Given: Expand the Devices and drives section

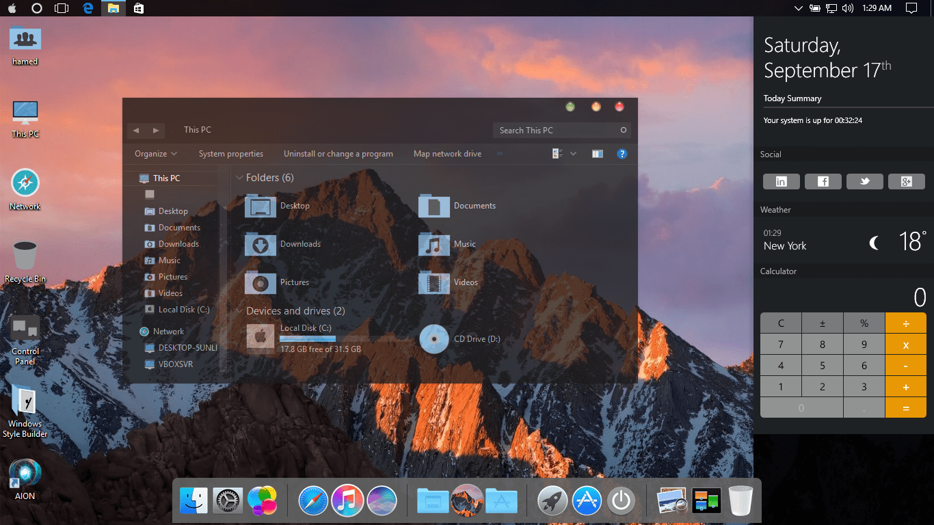Looking at the screenshot, I should point(239,310).
